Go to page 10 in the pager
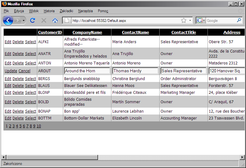Viewport: 246px width, 168px height. coord(39,126)
